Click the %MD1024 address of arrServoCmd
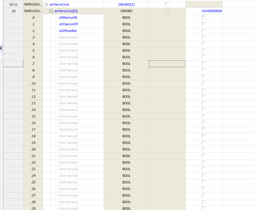 33,4
